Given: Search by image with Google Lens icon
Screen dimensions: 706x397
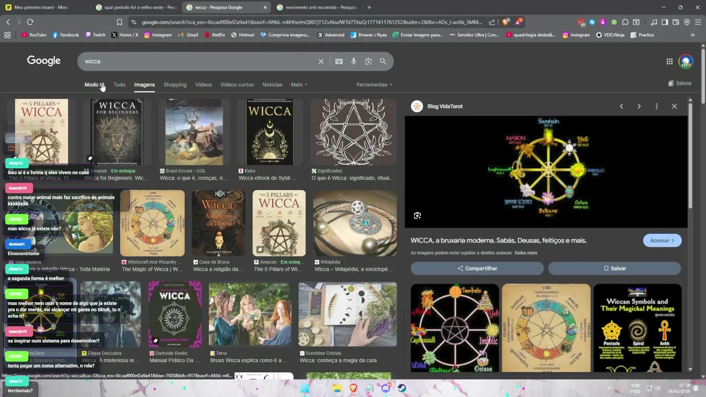Looking at the screenshot, I should coord(368,61).
